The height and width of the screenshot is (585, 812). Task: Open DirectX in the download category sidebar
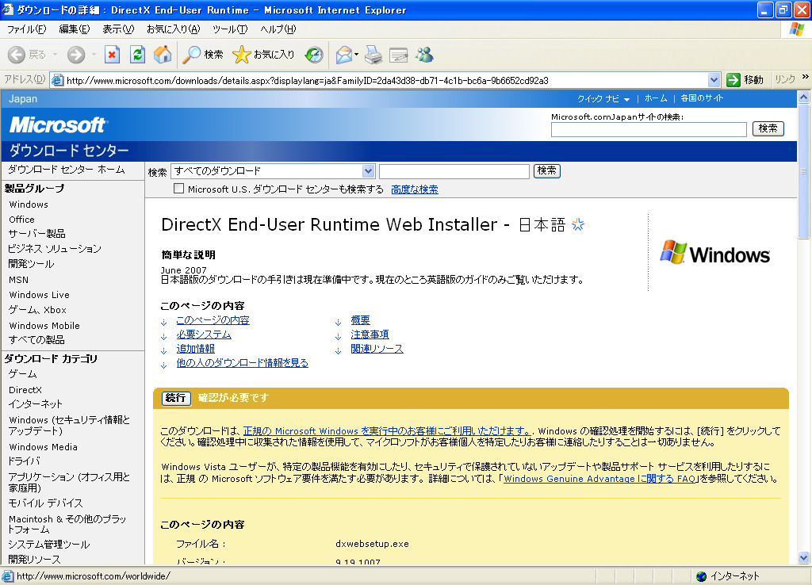[x=25, y=390]
